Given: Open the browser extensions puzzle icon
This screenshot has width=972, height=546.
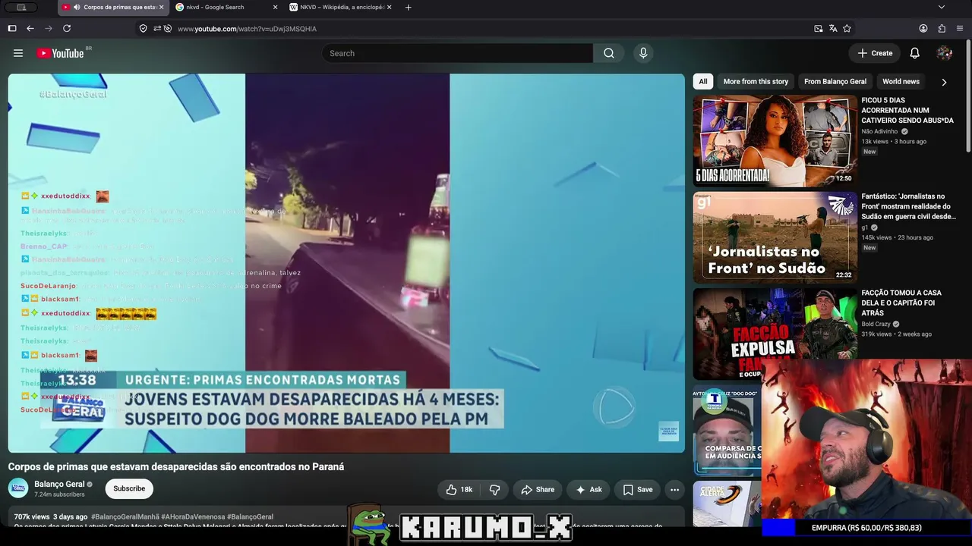Looking at the screenshot, I should click(942, 28).
